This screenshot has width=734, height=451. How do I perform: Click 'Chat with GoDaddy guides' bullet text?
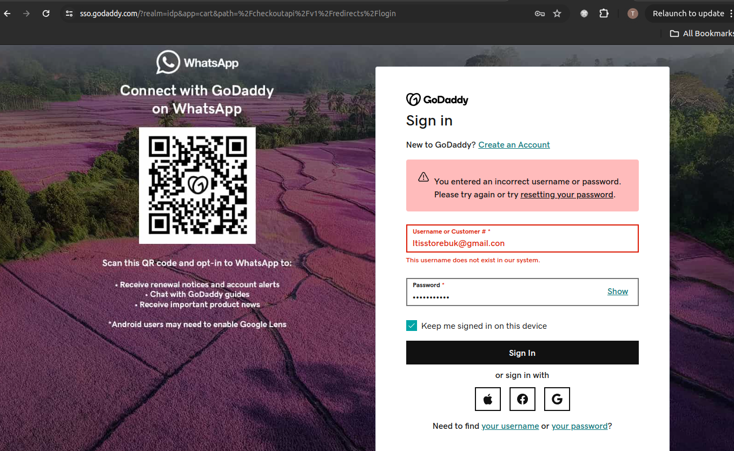pos(197,295)
